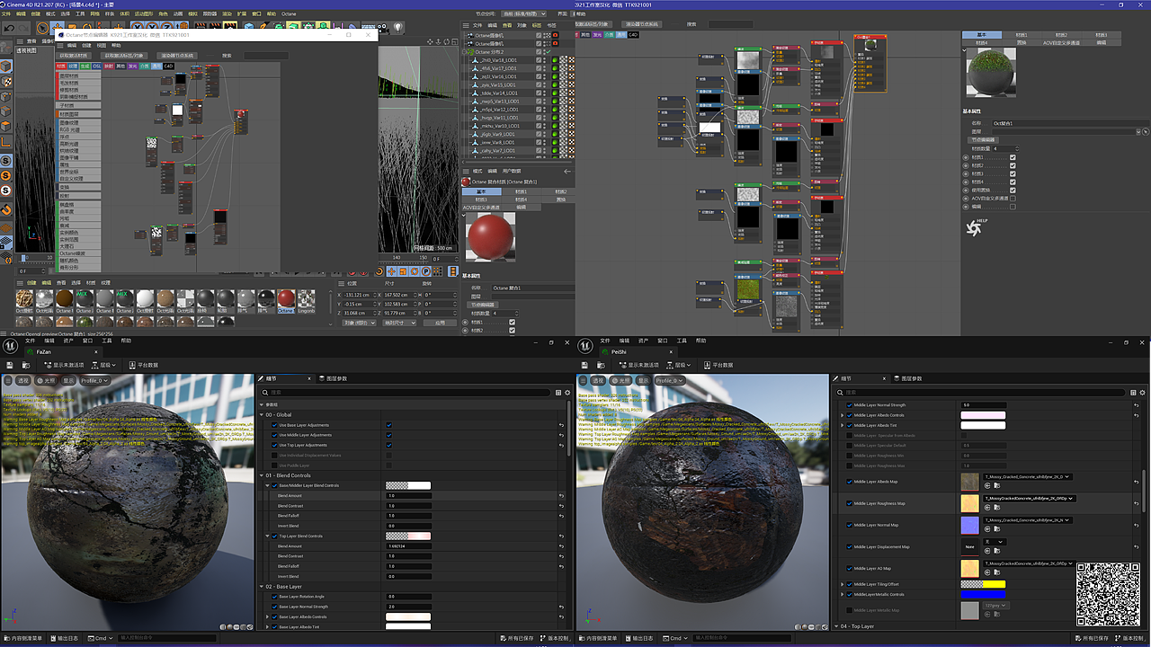Image resolution: width=1151 pixels, height=647 pixels.
Task: Click the revision control button in the FaZan window
Action: [x=554, y=638]
